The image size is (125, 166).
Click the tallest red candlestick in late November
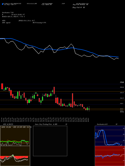pyautogui.click(x=72, y=100)
